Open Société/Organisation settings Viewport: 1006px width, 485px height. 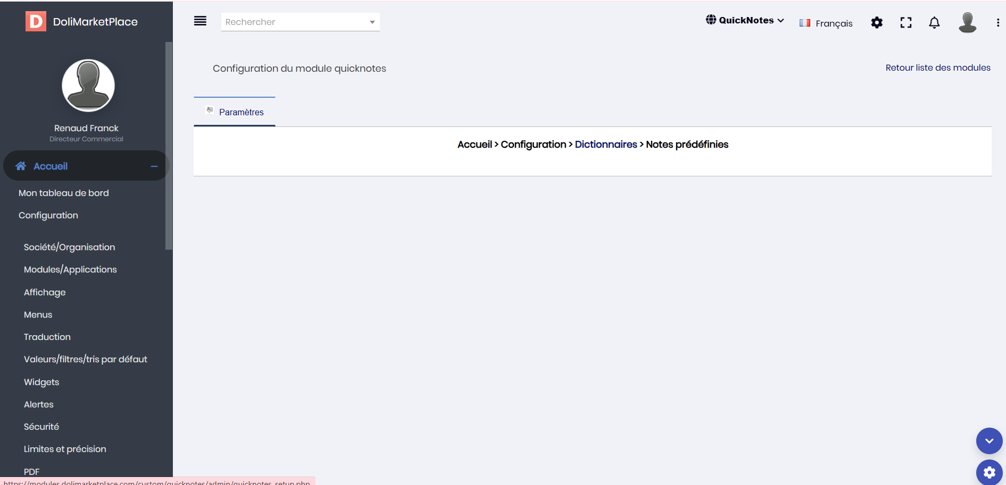(x=69, y=247)
